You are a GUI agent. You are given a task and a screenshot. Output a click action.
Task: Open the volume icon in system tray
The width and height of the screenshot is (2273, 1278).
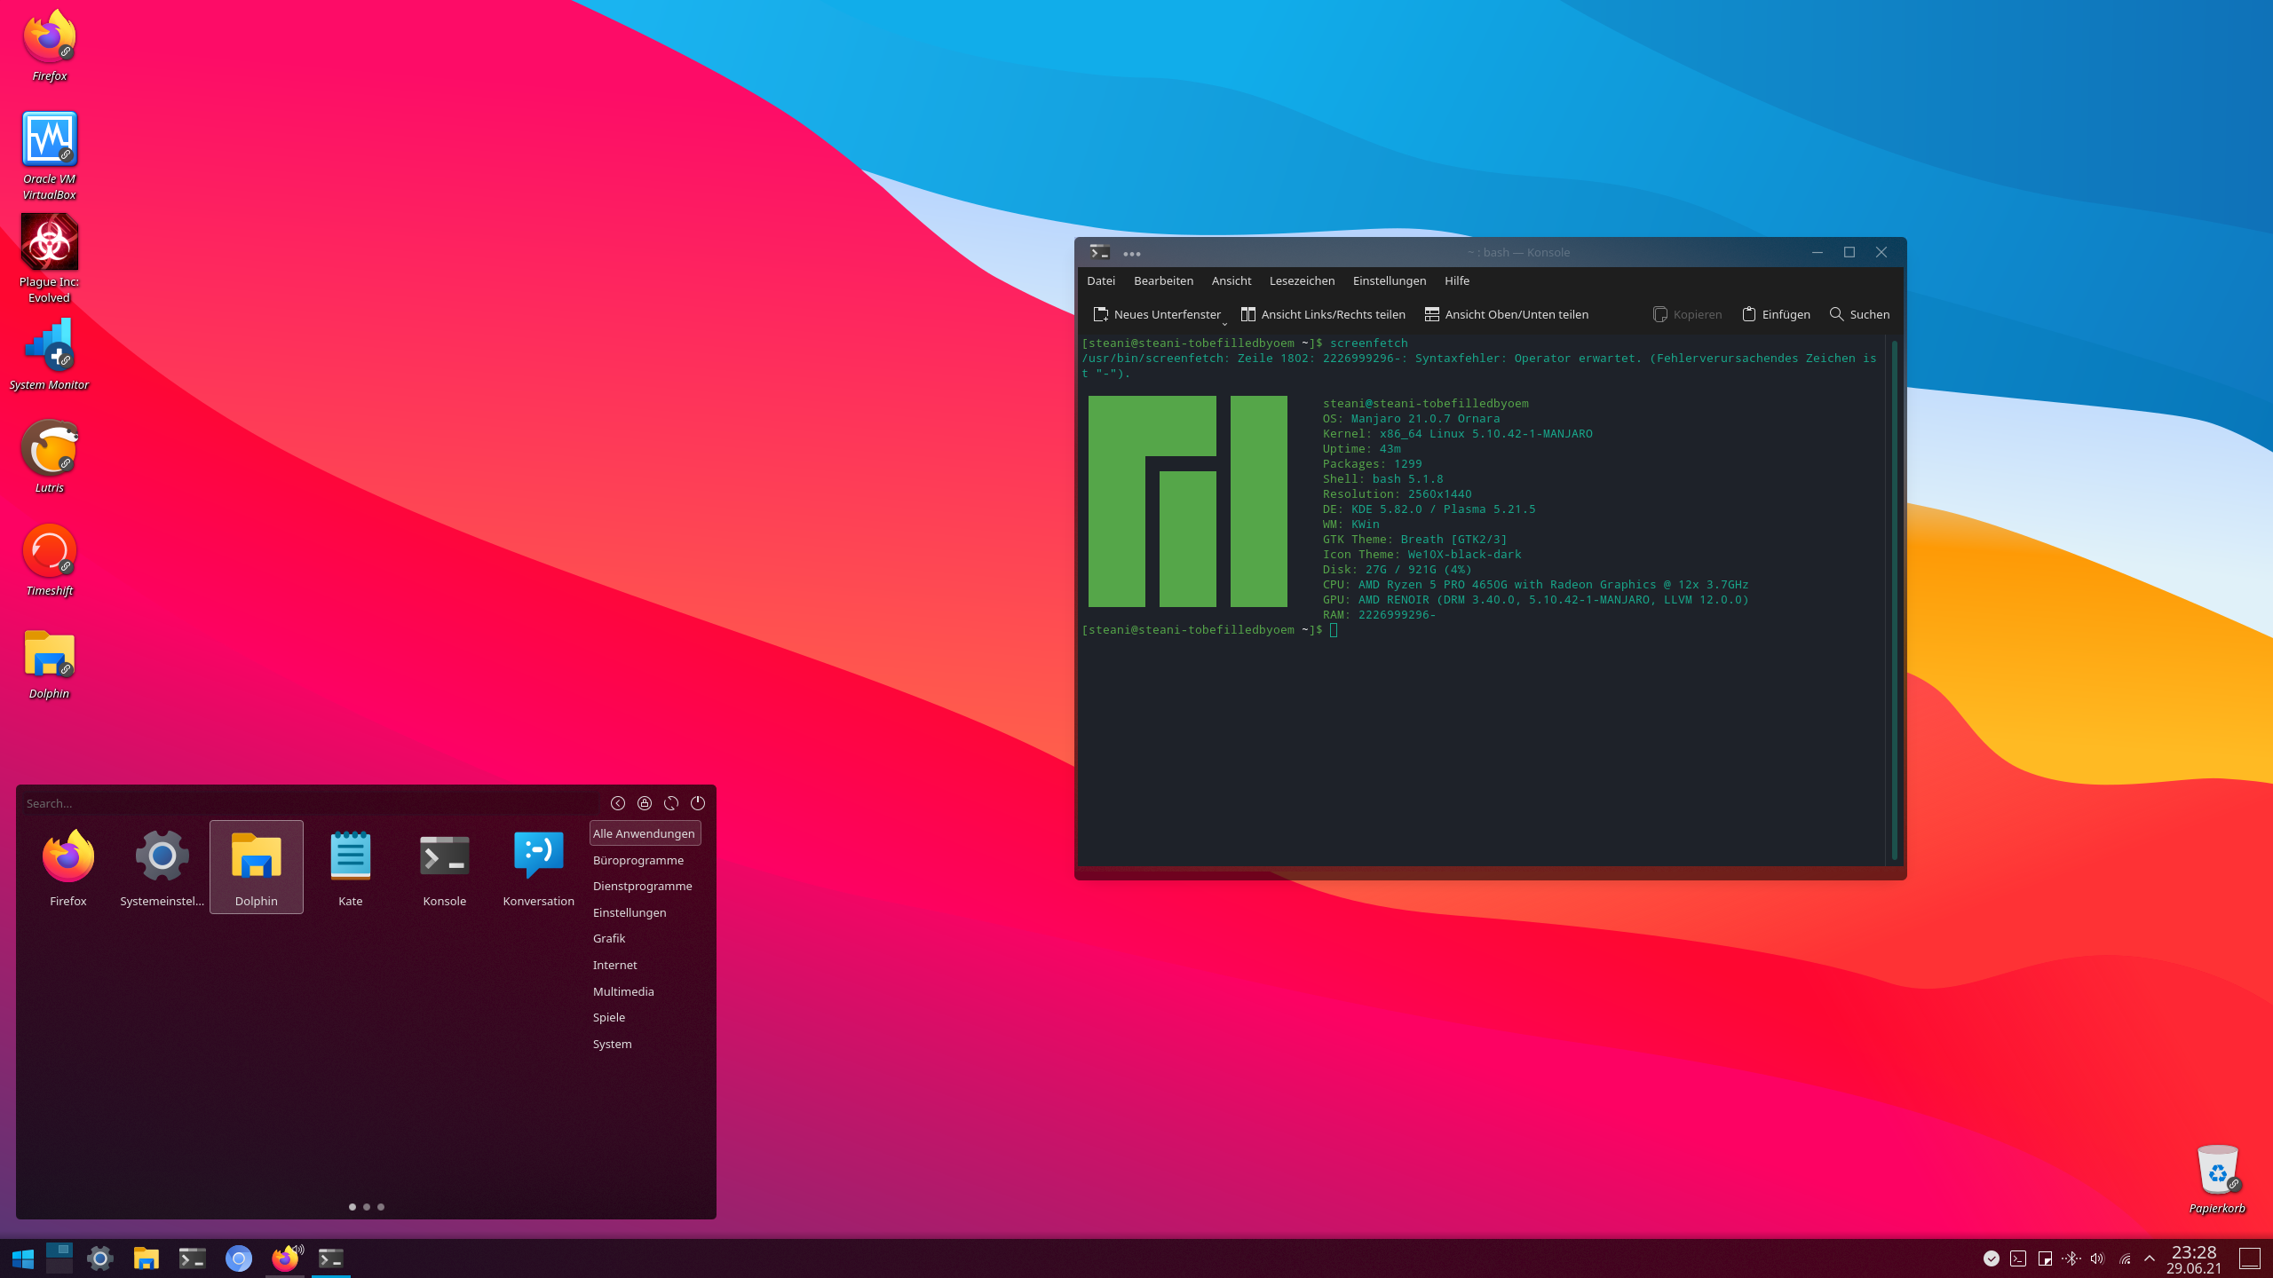coord(2097,1258)
